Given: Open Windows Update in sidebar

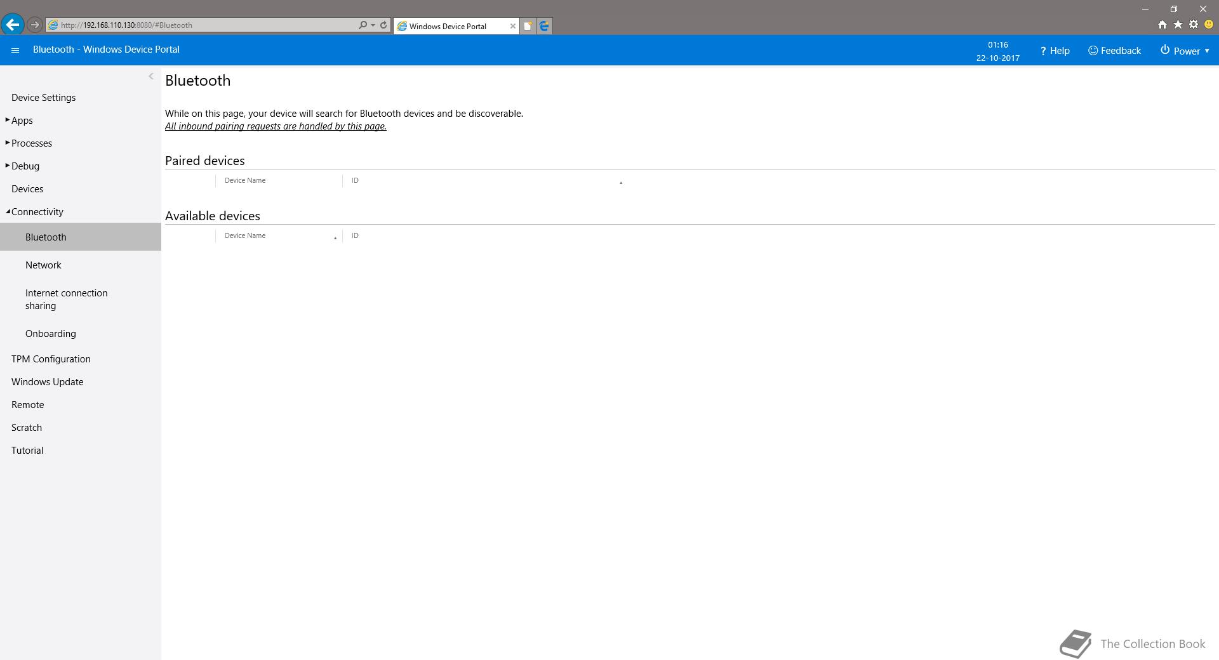Looking at the screenshot, I should [47, 381].
